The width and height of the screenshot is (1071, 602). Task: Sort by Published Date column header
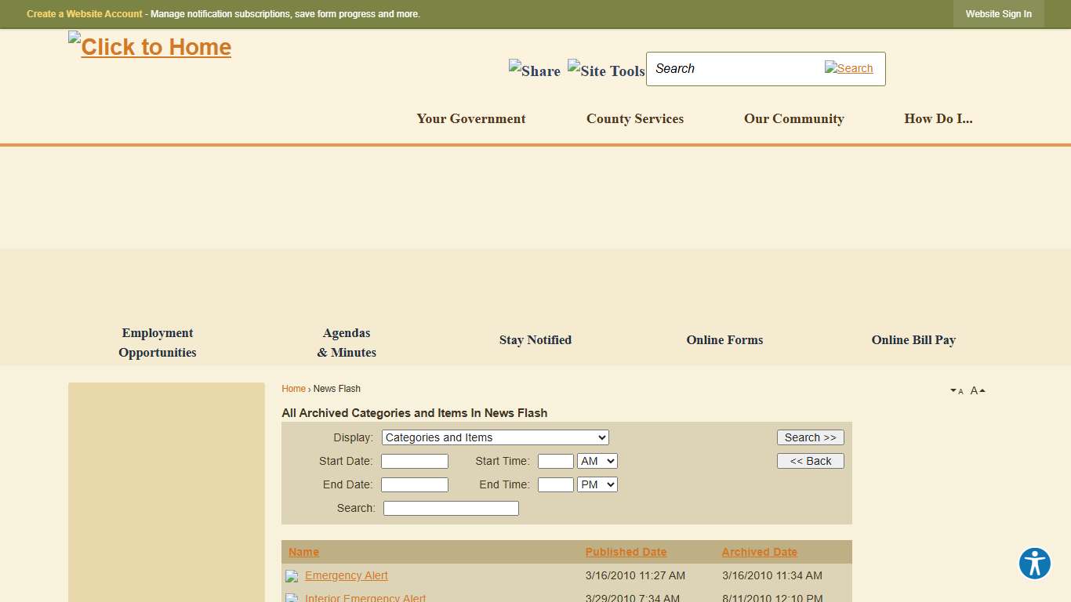pos(626,552)
